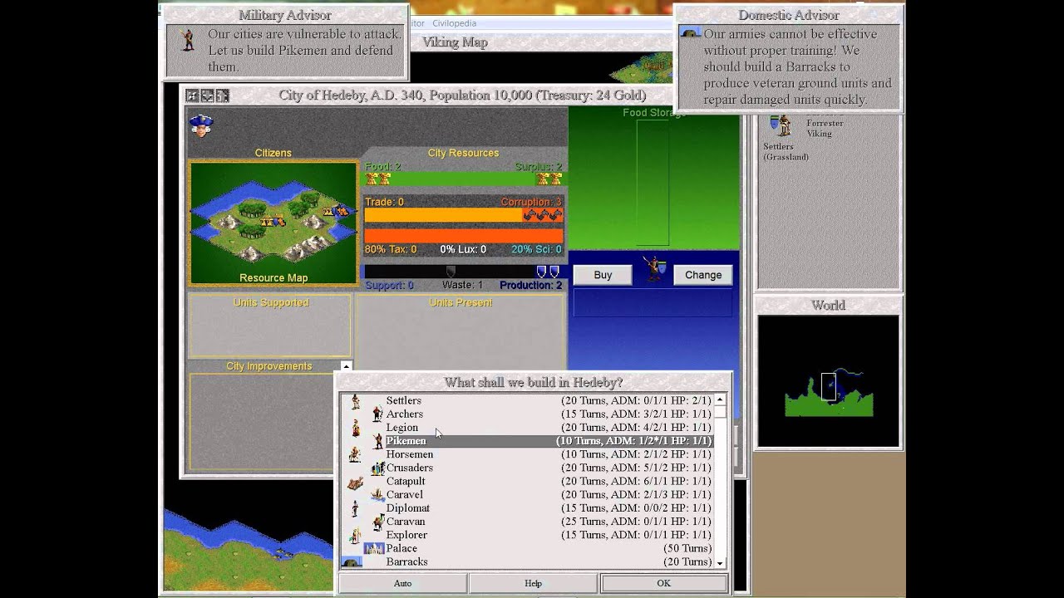The height and width of the screenshot is (598, 1064).
Task: Select Pikemen in the build list
Action: point(549,441)
